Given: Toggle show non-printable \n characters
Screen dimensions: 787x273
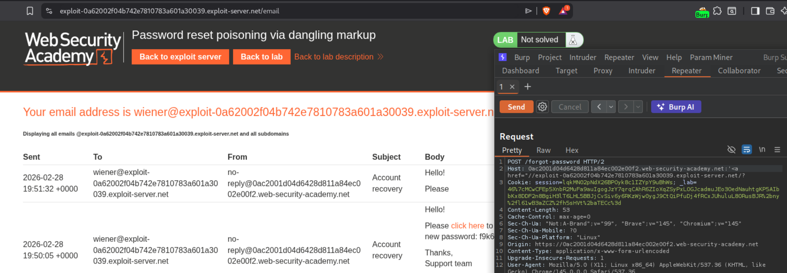Looking at the screenshot, I should (762, 150).
